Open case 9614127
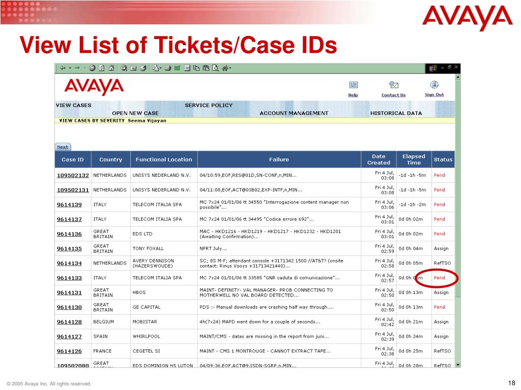521x390 pixels. (x=69, y=337)
